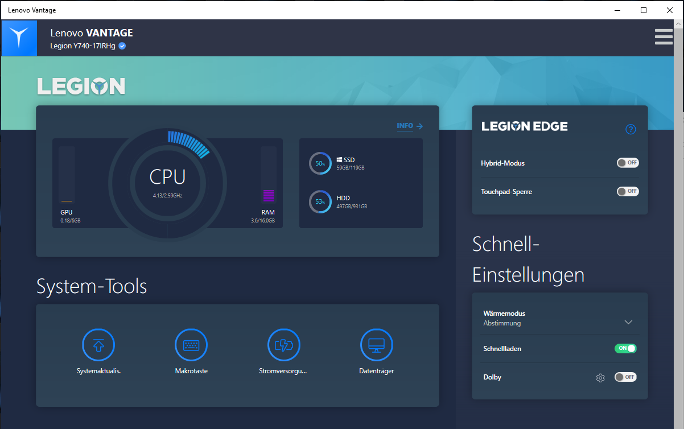Click the GPU value 0.18/6GB

(71, 221)
